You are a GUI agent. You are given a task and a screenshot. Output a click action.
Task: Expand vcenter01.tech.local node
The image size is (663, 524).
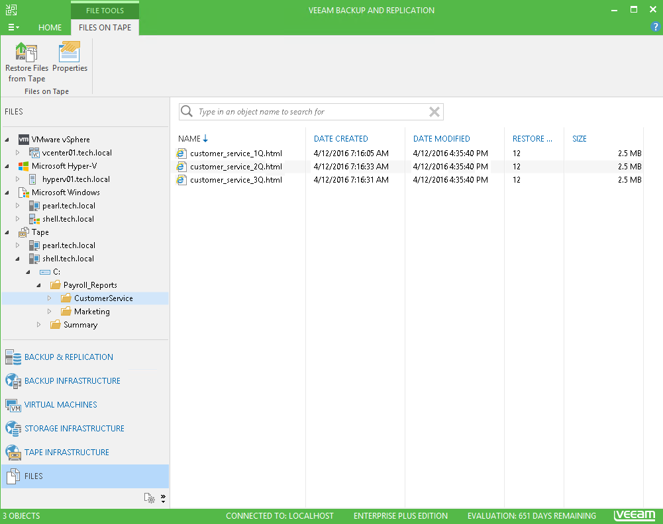pos(17,153)
